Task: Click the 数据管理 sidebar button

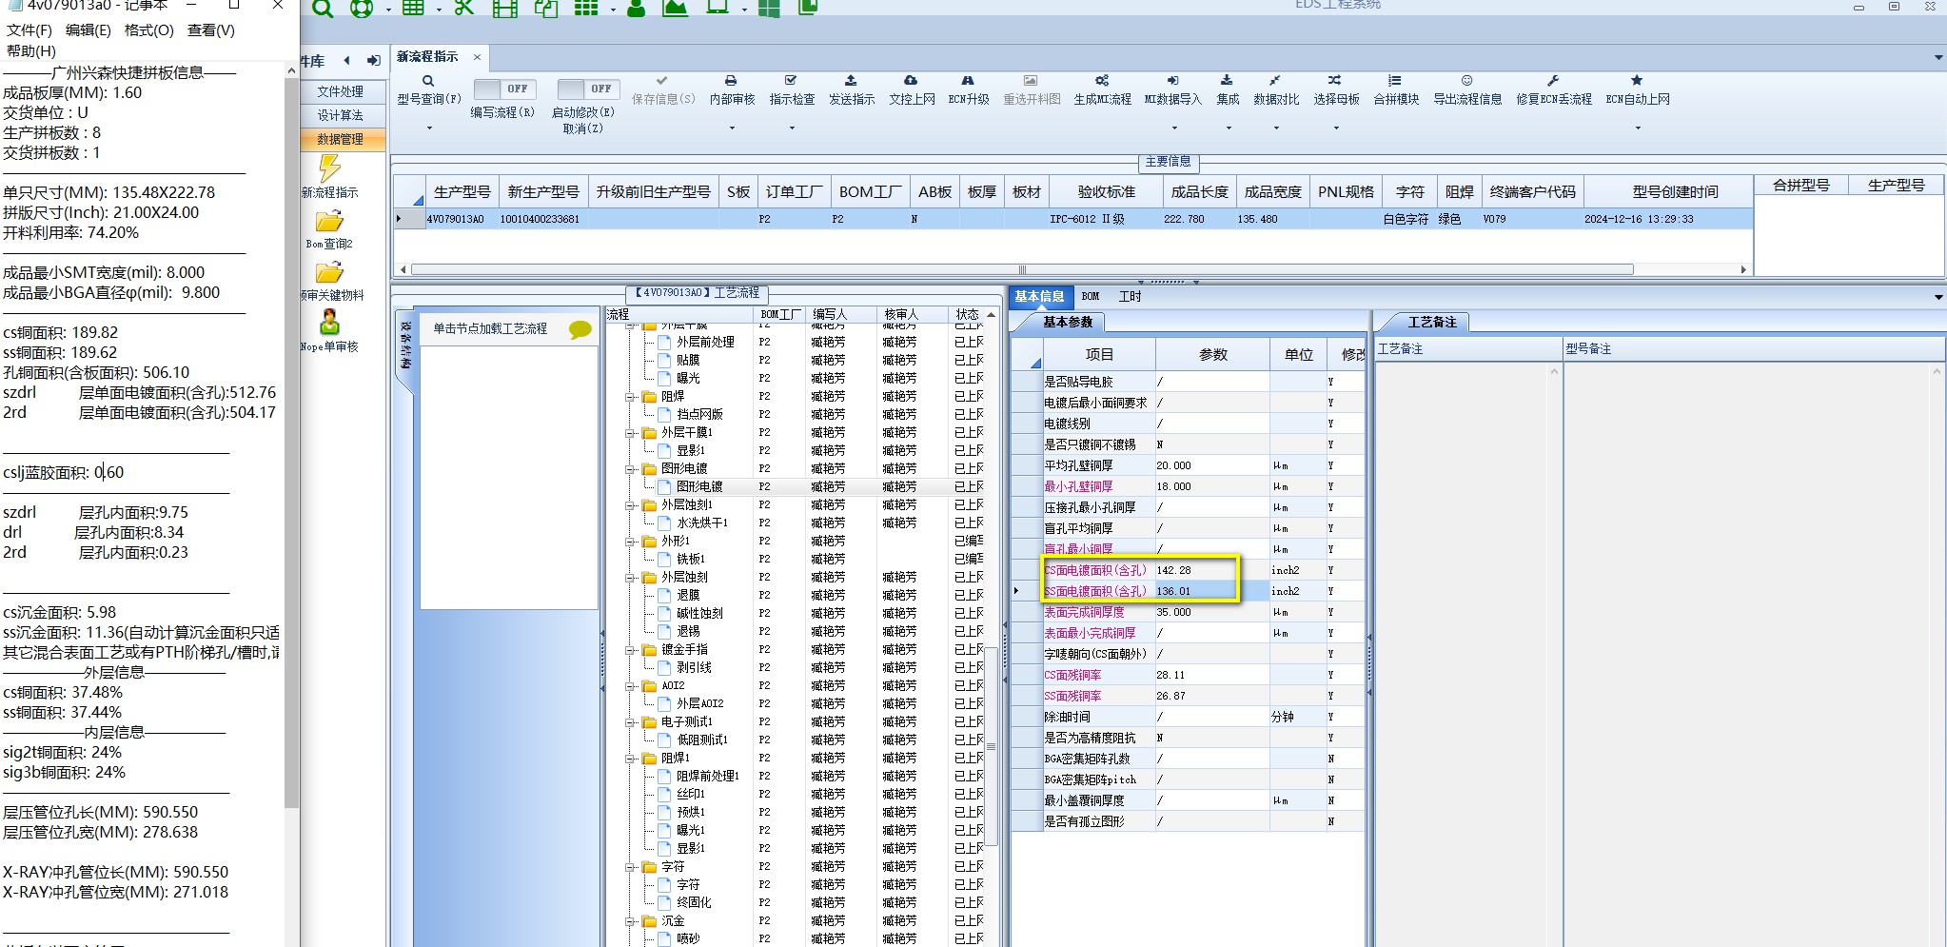Action: pos(341,139)
